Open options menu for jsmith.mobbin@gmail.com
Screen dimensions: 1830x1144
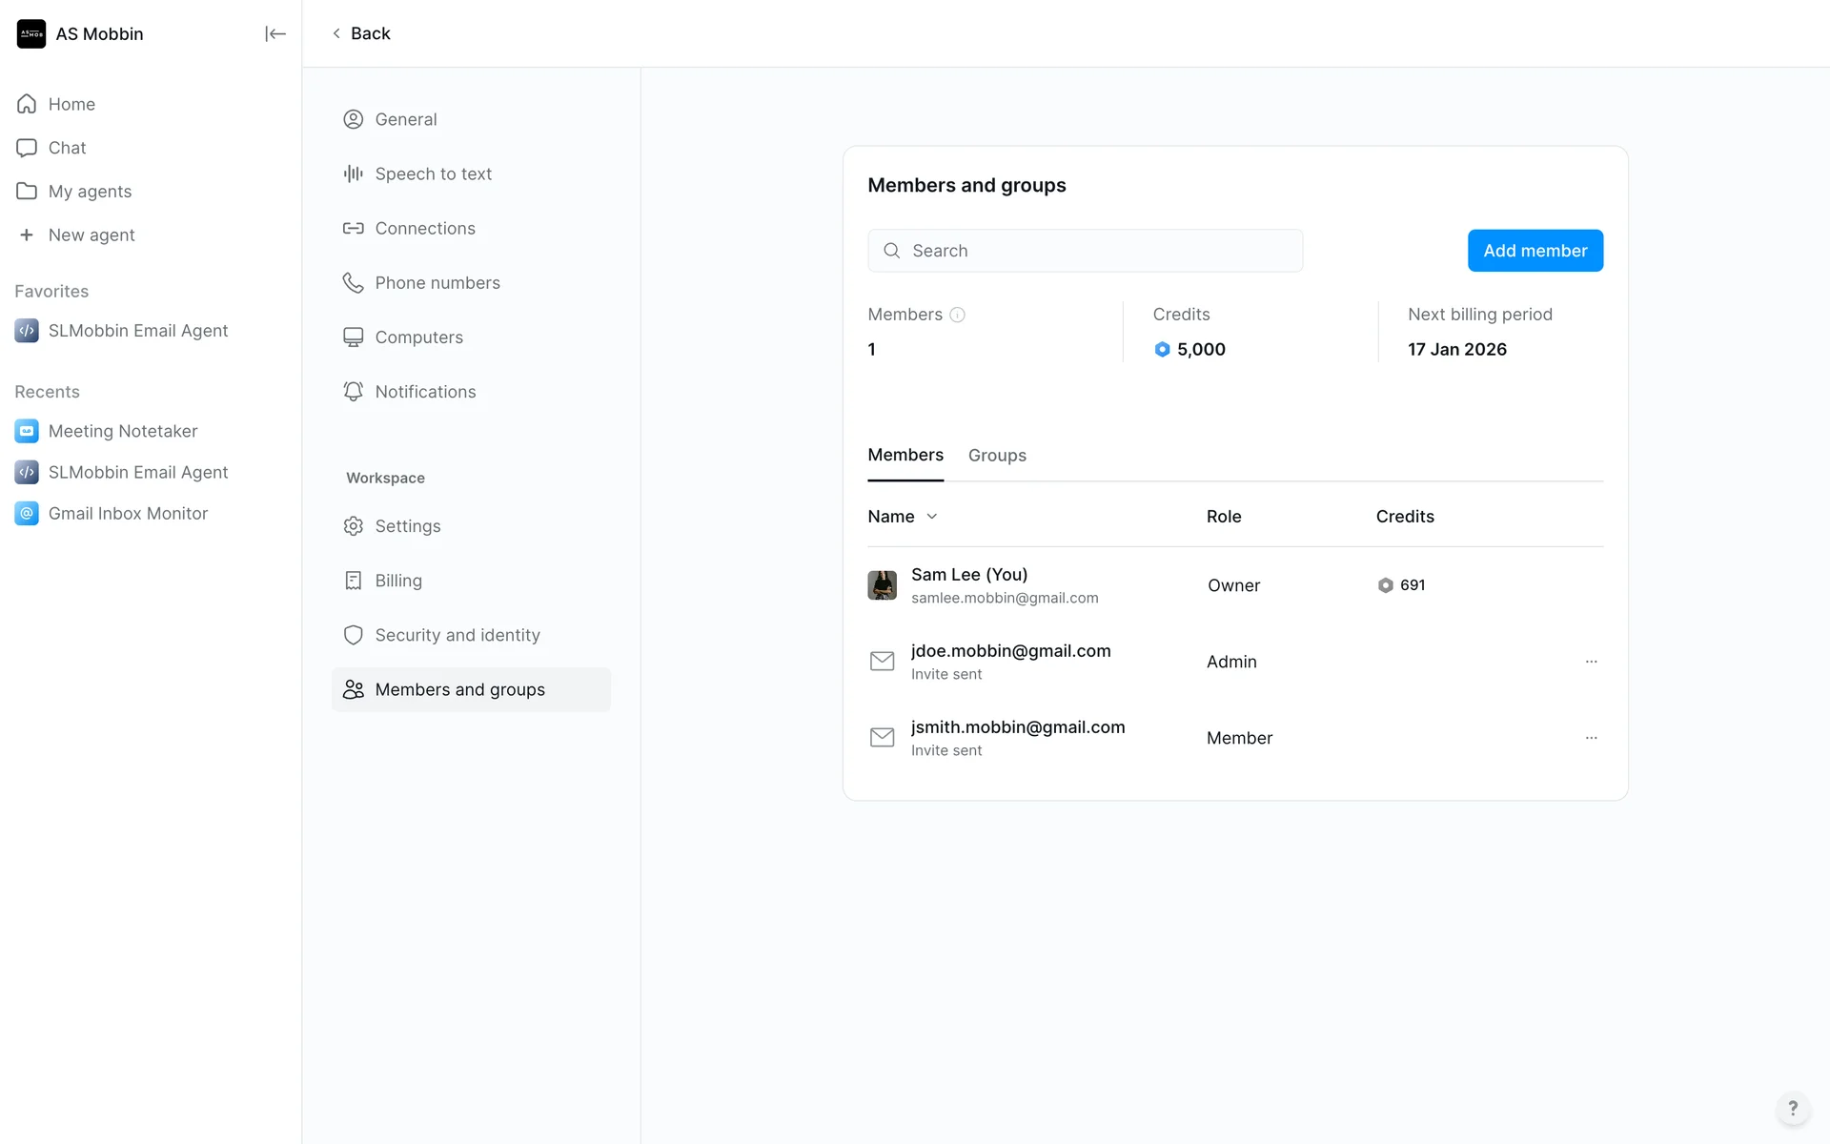tap(1591, 738)
